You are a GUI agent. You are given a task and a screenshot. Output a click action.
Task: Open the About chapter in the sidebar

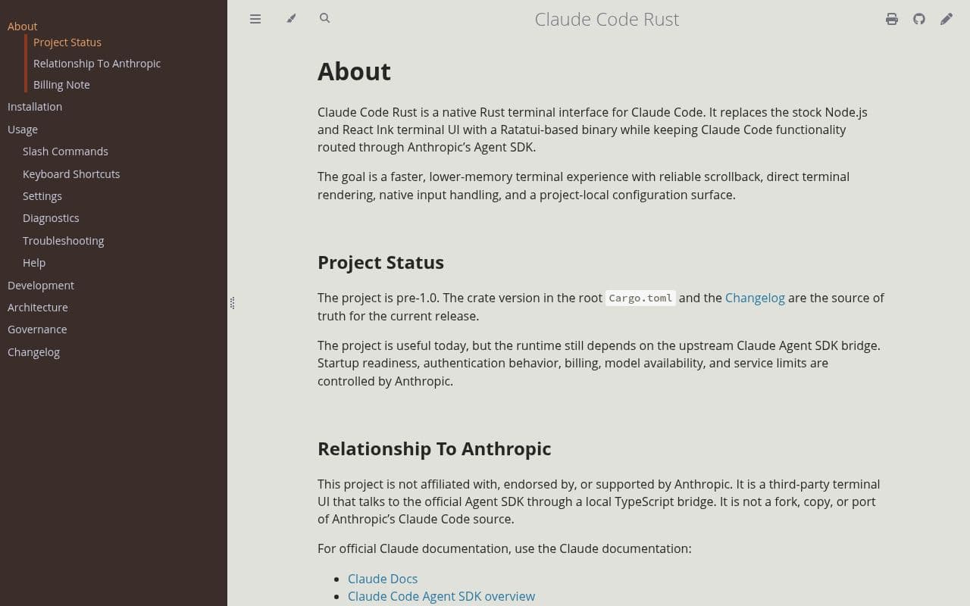coord(23,26)
